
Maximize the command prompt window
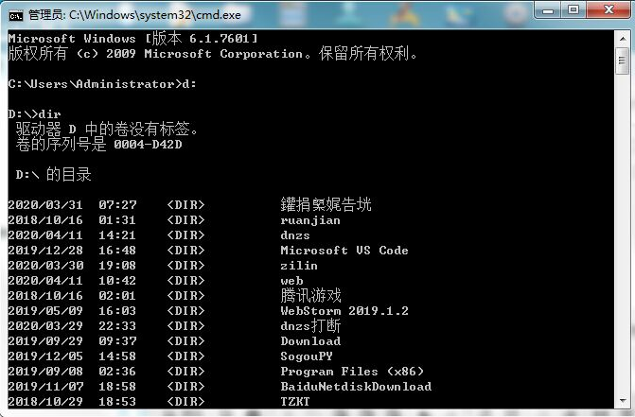click(573, 10)
